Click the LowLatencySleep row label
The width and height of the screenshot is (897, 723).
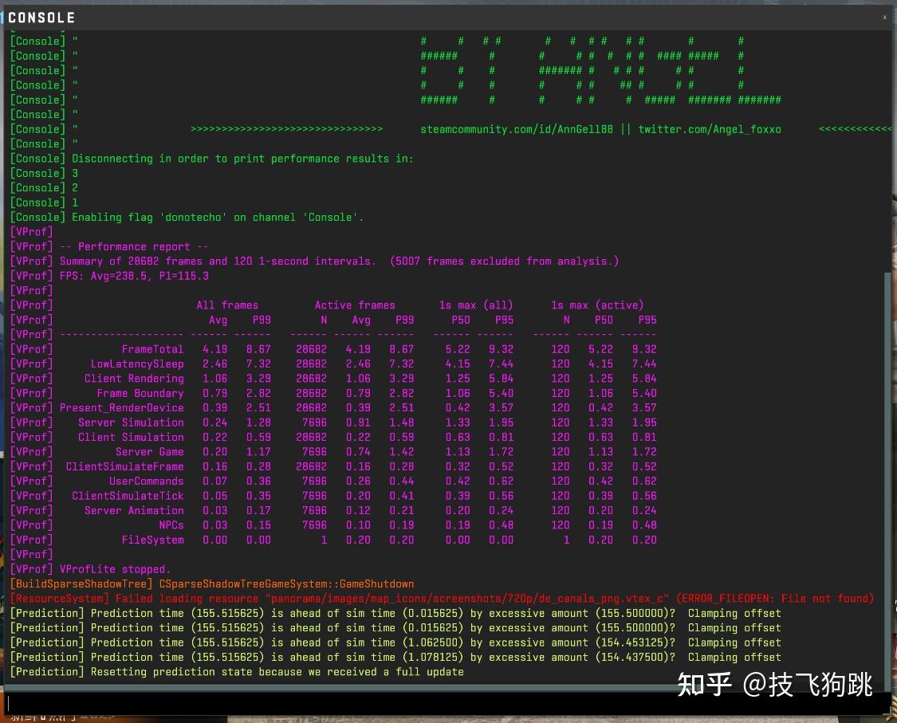[137, 363]
